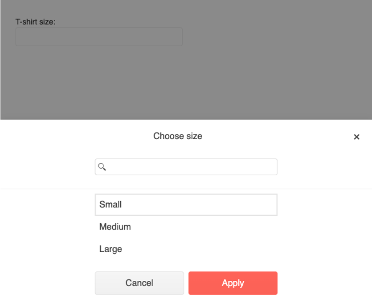
Task: Select the Small size option
Action: point(186,205)
